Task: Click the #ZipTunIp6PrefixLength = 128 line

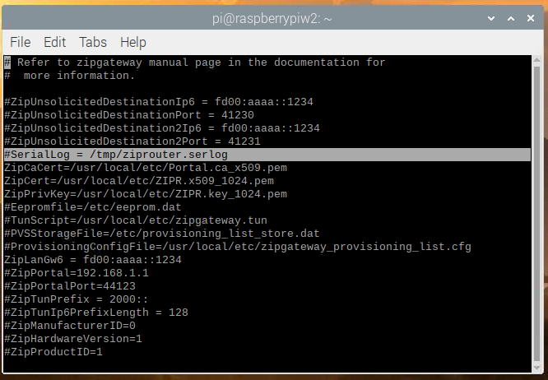Action: (x=96, y=313)
